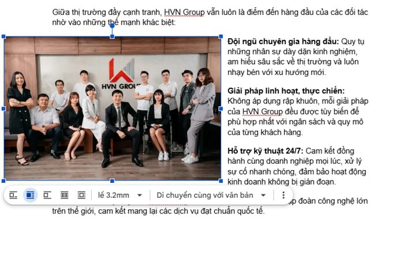This screenshot has height=278, width=404.
Task: Click the heading 'Đội ngũ chuyên gia hàng đầu:'
Action: coord(283,42)
